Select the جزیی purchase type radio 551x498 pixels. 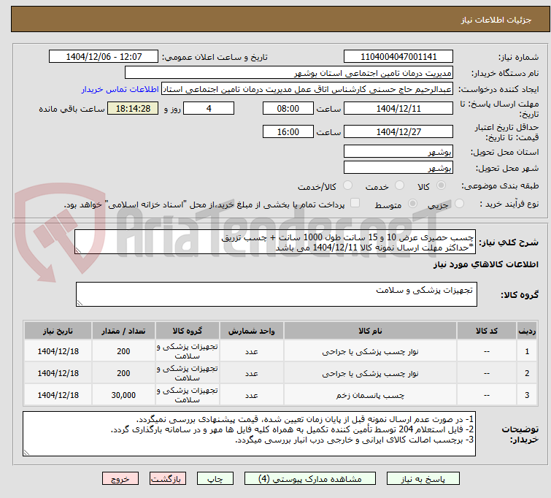459,203
